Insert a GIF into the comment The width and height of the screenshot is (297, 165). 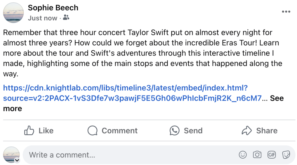tap(272, 155)
